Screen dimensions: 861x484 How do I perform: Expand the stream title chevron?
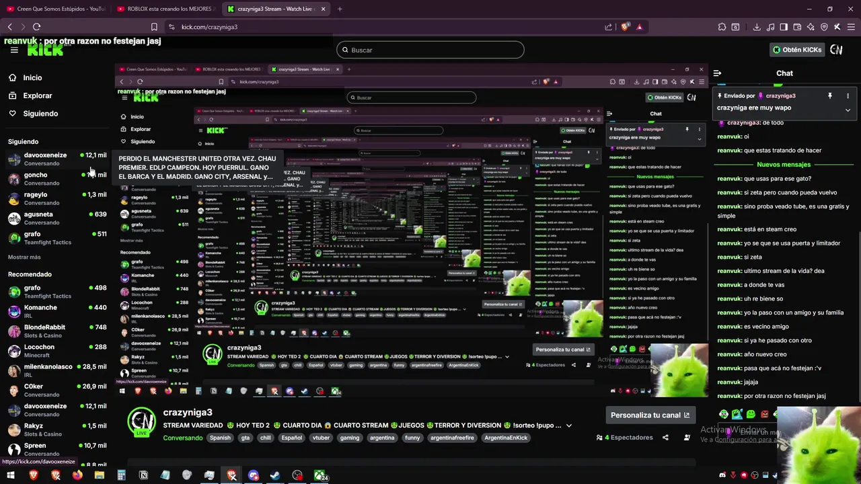tap(569, 426)
